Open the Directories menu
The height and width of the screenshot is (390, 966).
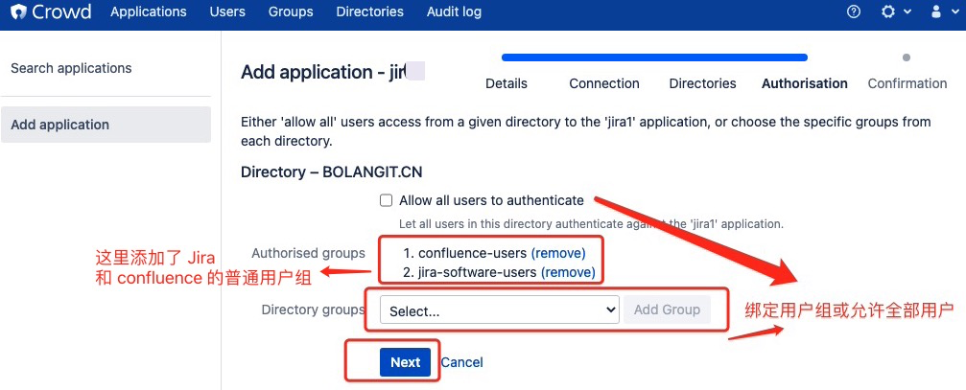(370, 12)
